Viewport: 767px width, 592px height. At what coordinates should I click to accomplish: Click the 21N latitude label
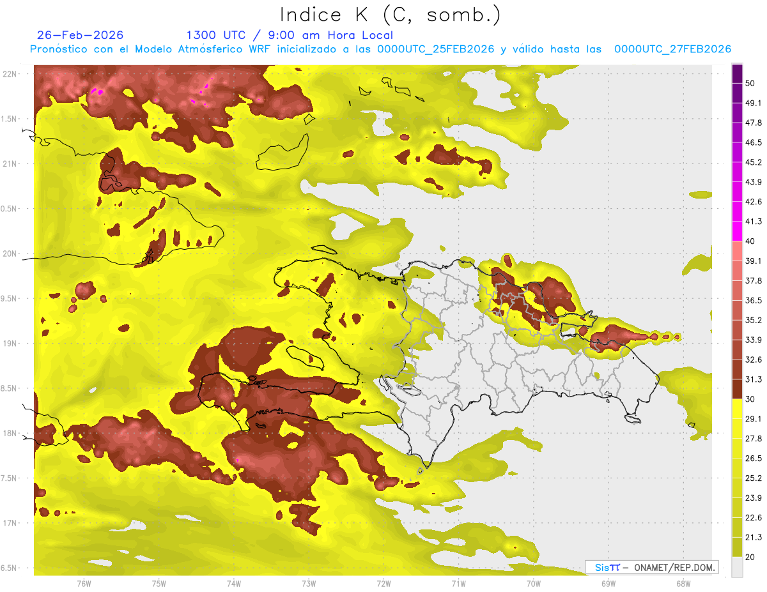click(x=10, y=163)
